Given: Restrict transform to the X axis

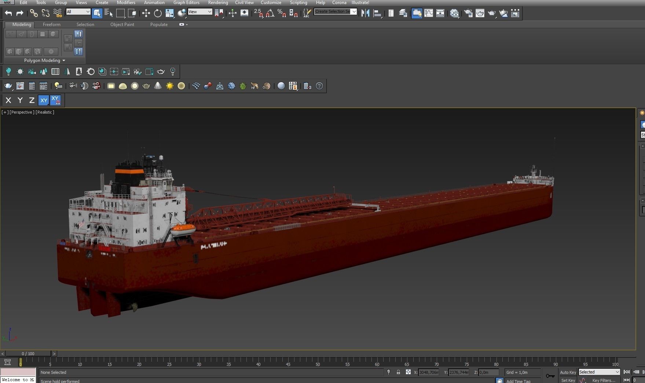Looking at the screenshot, I should click(8, 100).
